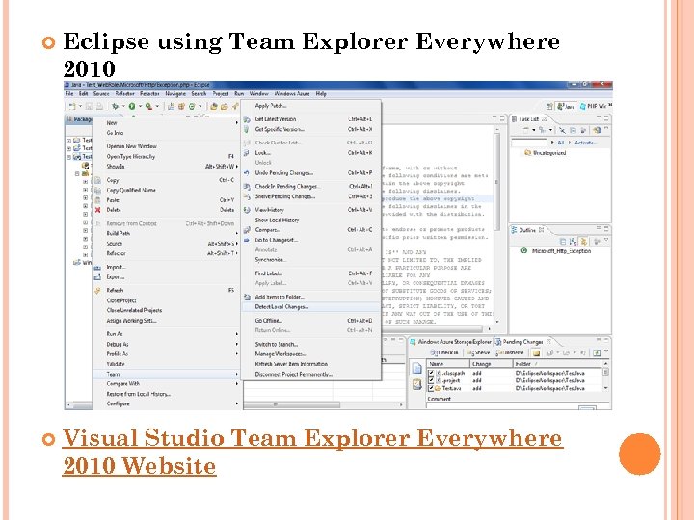This screenshot has height=520, width=694.
Task: Expand the Run As submenu
Action: pyautogui.click(x=167, y=334)
